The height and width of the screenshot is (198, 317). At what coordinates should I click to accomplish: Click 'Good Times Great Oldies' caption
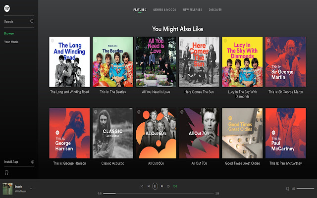pyautogui.click(x=242, y=163)
